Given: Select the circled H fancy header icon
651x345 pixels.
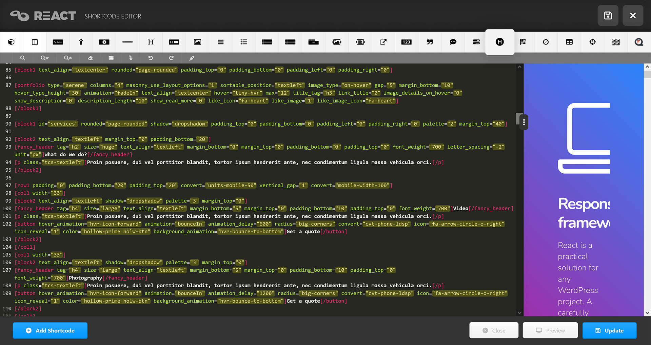Looking at the screenshot, I should coord(500,42).
